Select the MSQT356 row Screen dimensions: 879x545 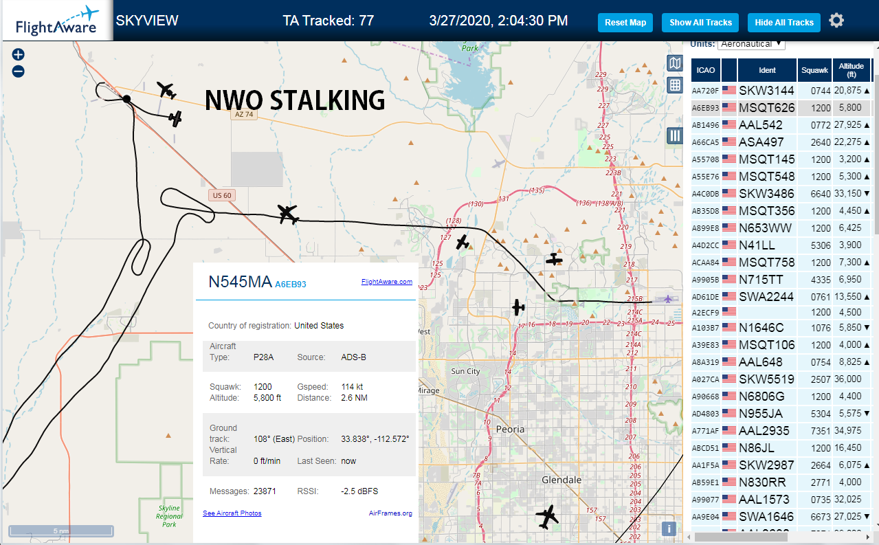pyautogui.click(x=781, y=211)
